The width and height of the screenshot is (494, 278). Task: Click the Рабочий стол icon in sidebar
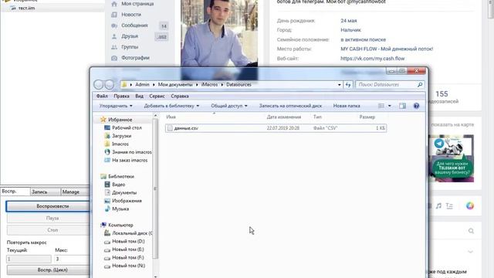pos(107,127)
